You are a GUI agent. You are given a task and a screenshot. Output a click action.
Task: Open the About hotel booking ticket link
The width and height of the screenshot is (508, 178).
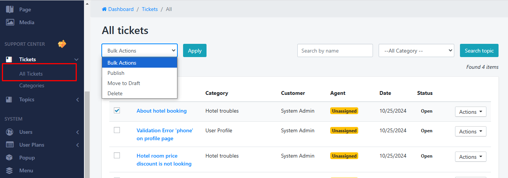[162, 111]
